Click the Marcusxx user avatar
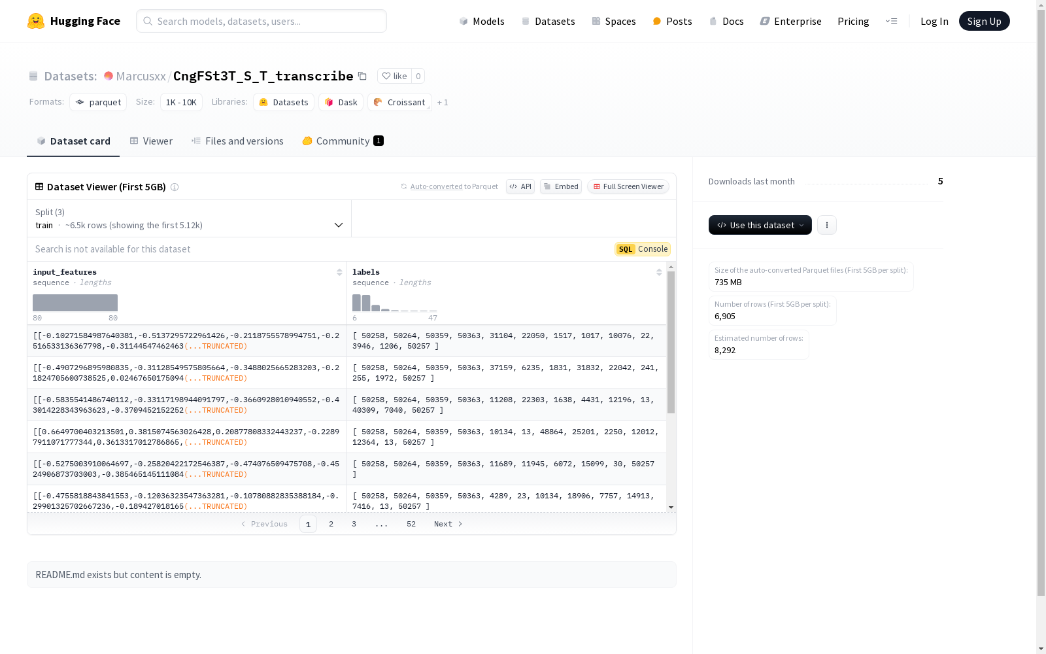The height and width of the screenshot is (654, 1046). [x=109, y=76]
